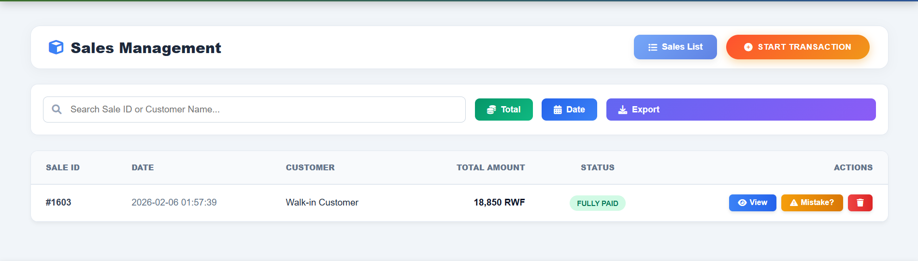
Task: Click the warning triangle on Mistake button
Action: point(793,203)
